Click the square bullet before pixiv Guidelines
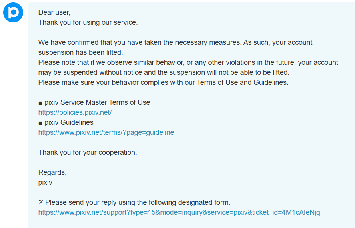This screenshot has width=355, height=228. coord(40,123)
